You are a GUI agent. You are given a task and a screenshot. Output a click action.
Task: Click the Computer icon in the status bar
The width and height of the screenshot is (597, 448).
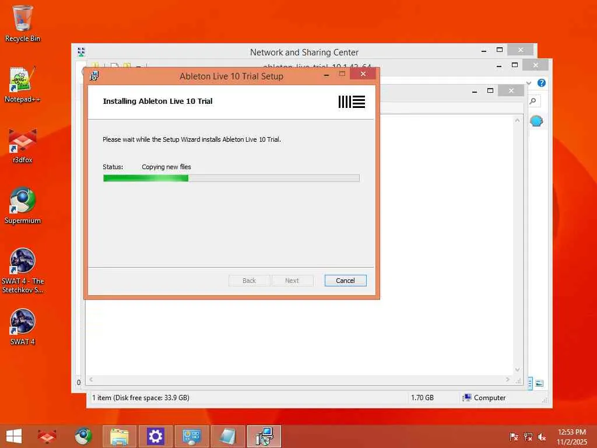[x=467, y=398]
